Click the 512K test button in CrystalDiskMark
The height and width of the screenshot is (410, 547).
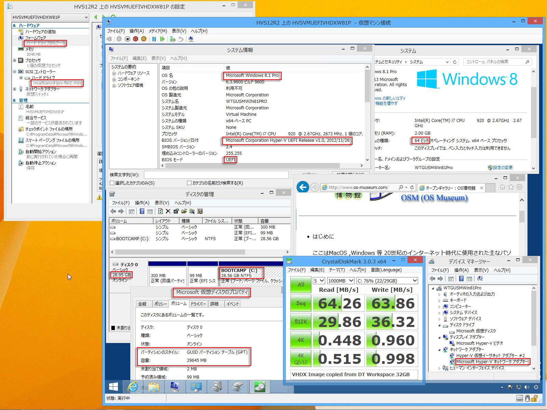click(301, 322)
